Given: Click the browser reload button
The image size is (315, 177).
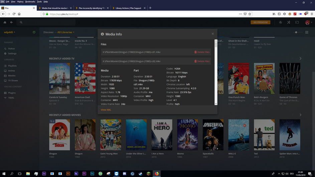Looking at the screenshot, I should click(14, 14).
